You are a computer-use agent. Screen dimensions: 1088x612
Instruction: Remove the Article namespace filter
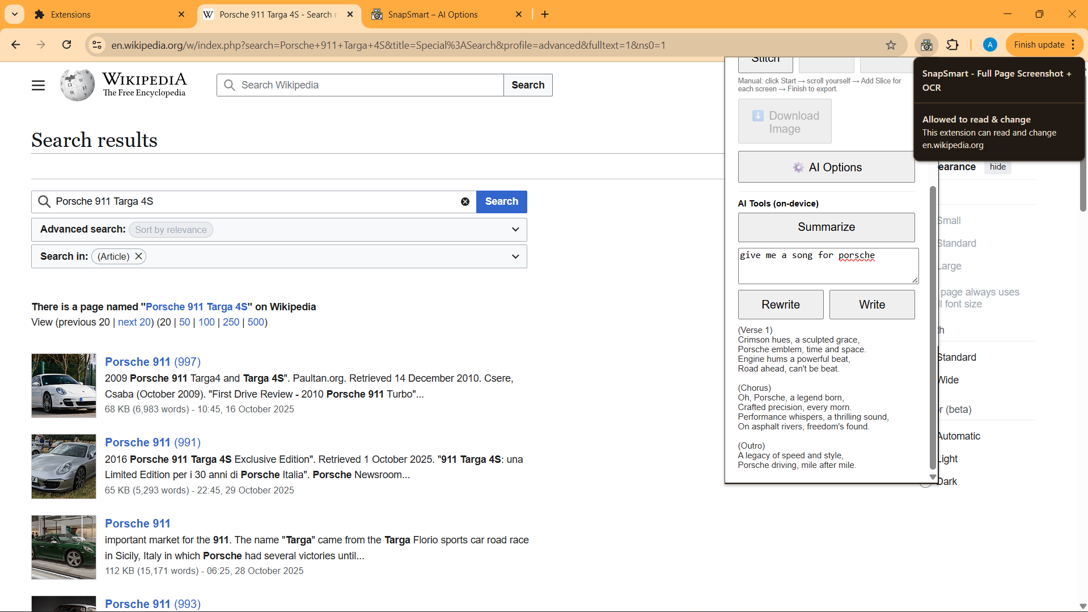coord(138,256)
